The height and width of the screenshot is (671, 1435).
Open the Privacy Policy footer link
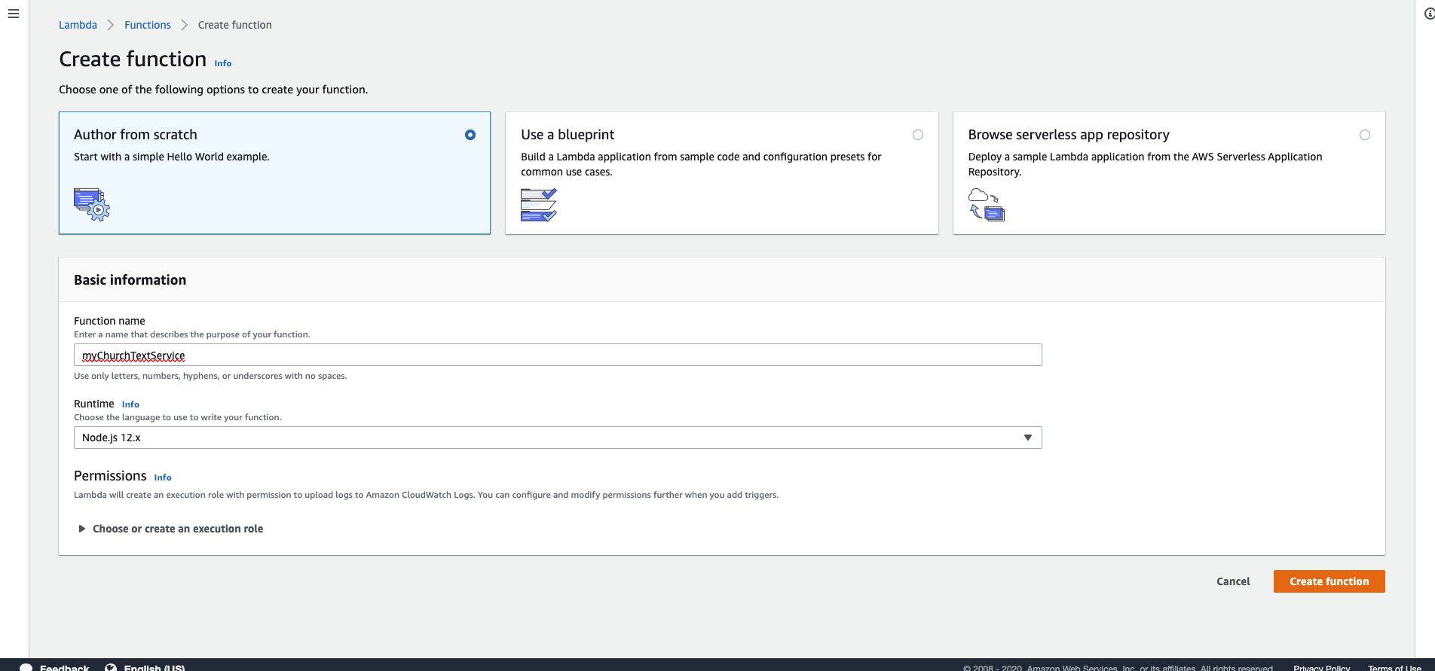1322,668
